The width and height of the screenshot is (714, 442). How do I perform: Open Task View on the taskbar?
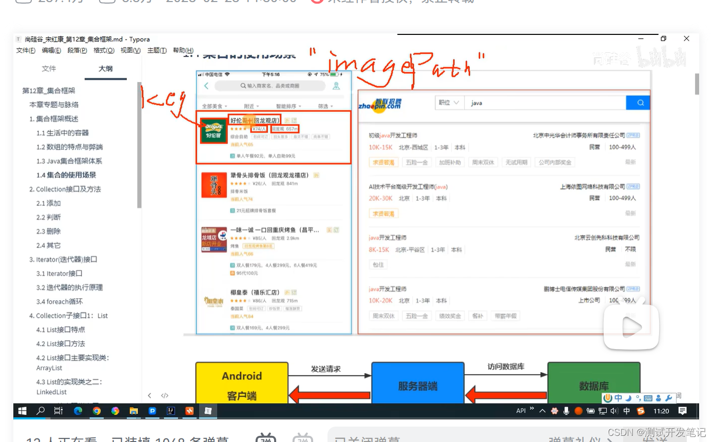[59, 411]
